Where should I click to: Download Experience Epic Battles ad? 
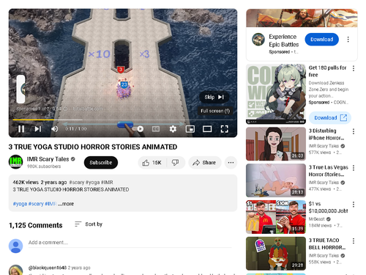pos(321,40)
